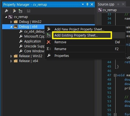Image resolution: width=130 pixels, height=116 pixels.
Task: Select the Release | x64 configuration
Action: pyautogui.click(x=29, y=61)
